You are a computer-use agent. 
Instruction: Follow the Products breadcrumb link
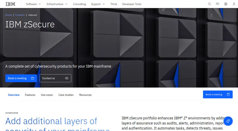(x=20, y=15)
